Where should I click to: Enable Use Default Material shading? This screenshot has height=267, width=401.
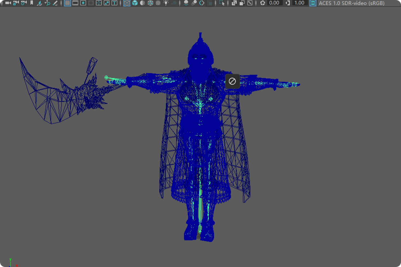click(x=142, y=3)
